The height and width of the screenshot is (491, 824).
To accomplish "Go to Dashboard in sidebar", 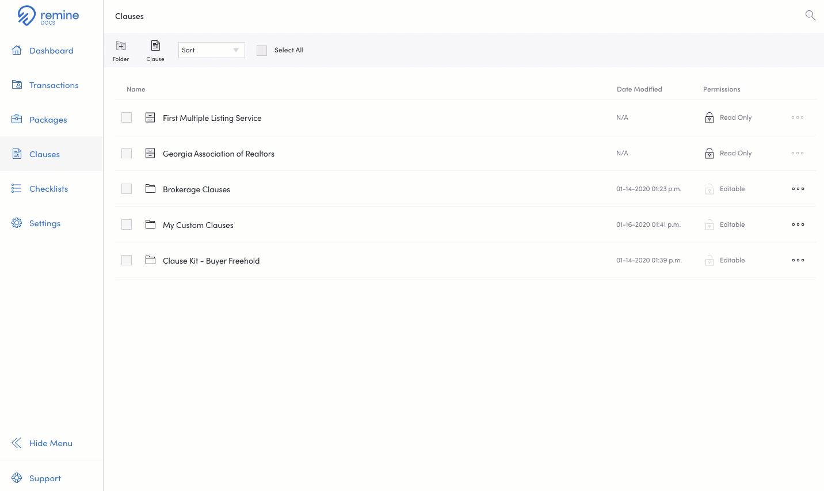I will 51,51.
